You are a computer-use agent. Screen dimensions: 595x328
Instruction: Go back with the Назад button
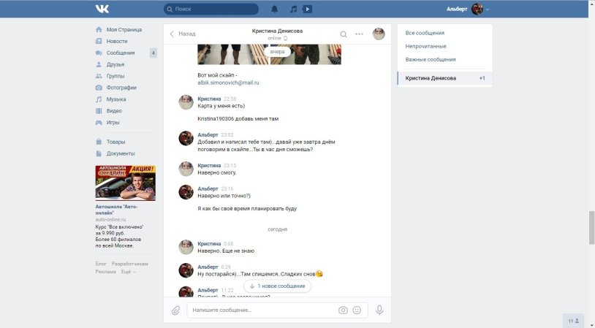[x=183, y=34]
